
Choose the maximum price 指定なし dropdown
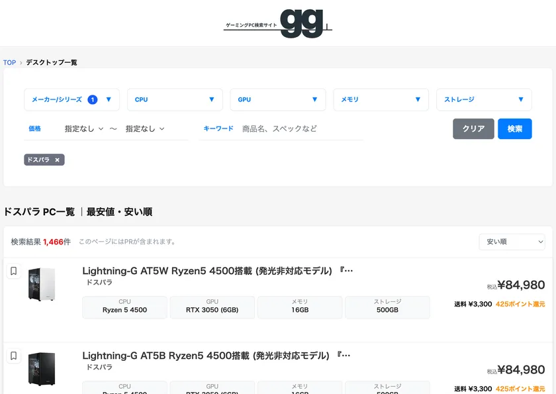point(145,128)
